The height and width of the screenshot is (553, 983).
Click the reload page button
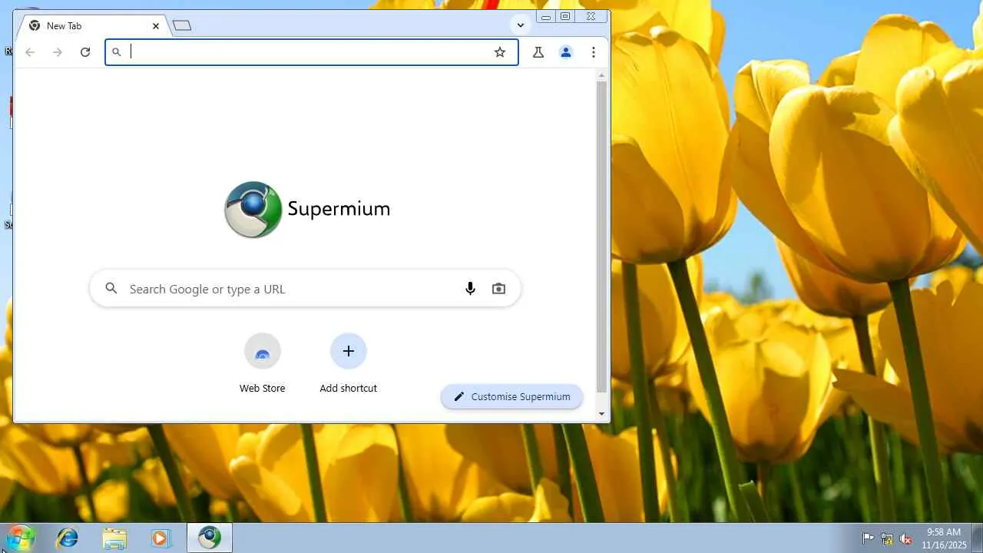85,52
